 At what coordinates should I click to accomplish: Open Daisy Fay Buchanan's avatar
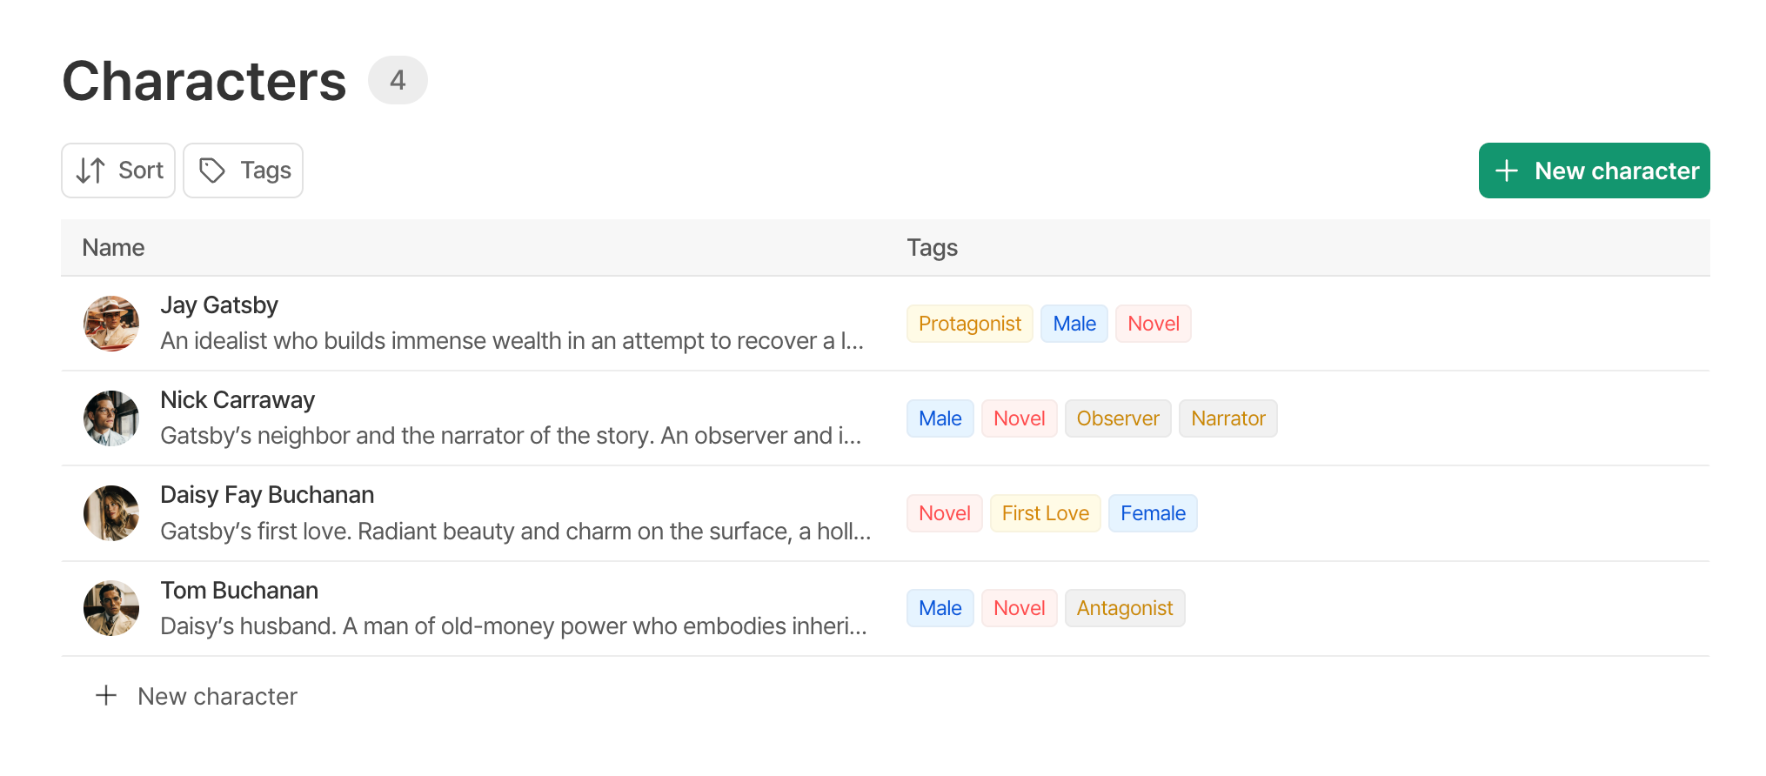pyautogui.click(x=111, y=513)
